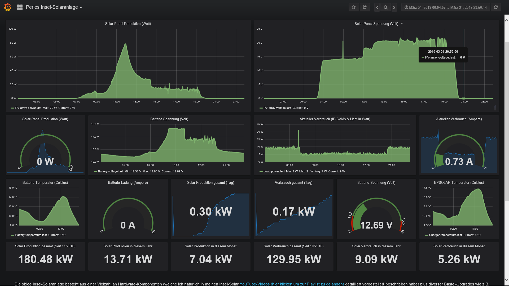Open the YouTube-Videos playlist link
The width and height of the screenshot is (509, 286).
coord(292,284)
